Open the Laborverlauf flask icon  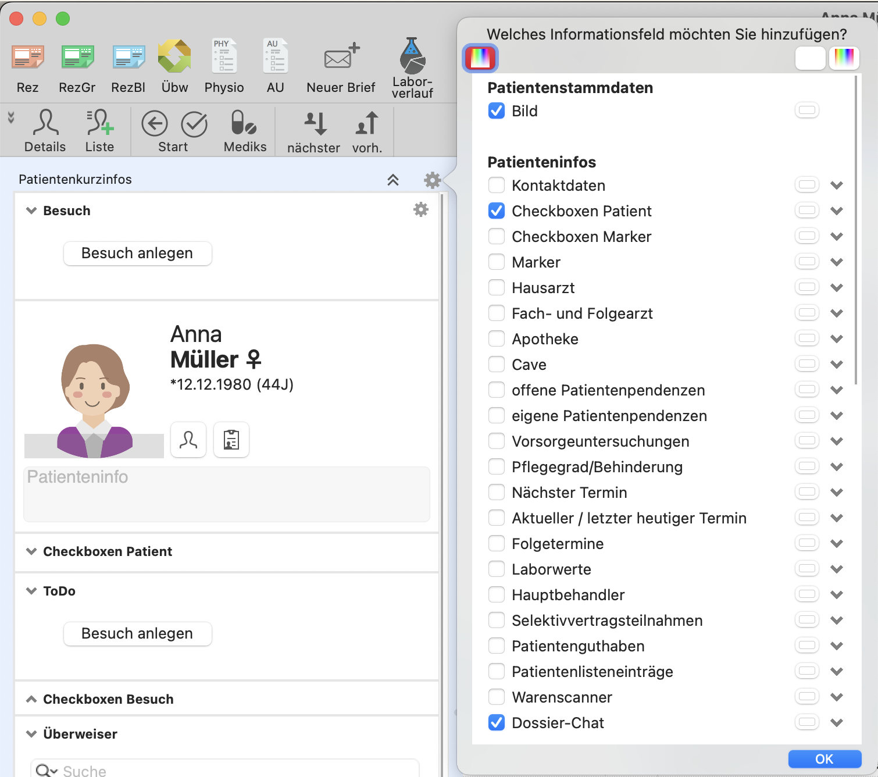[x=412, y=56]
